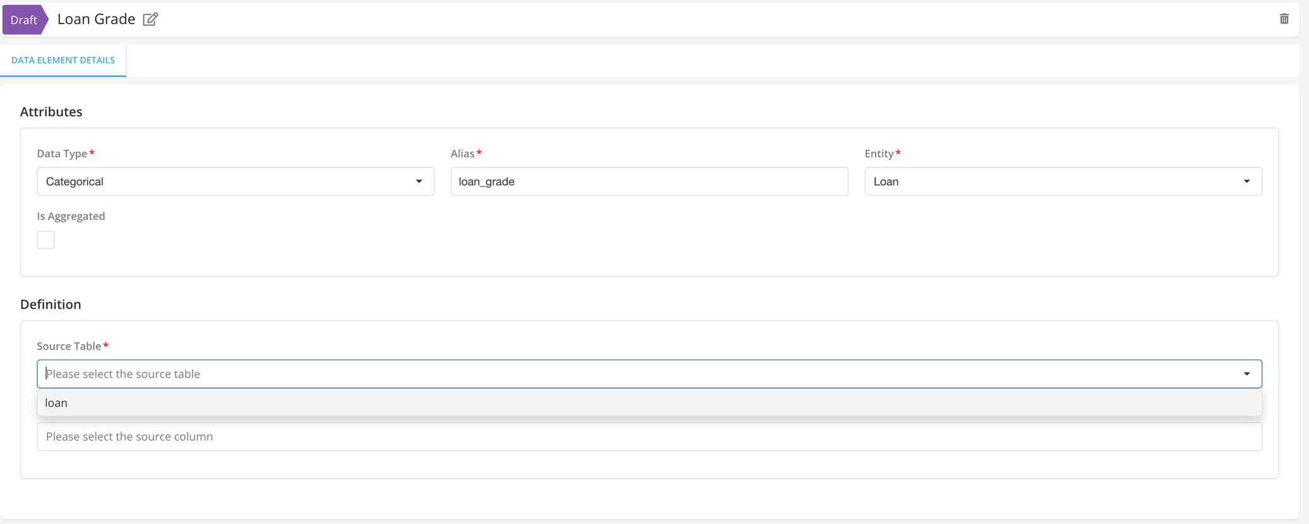
Task: Choose the loan option from the list
Action: (x=56, y=403)
